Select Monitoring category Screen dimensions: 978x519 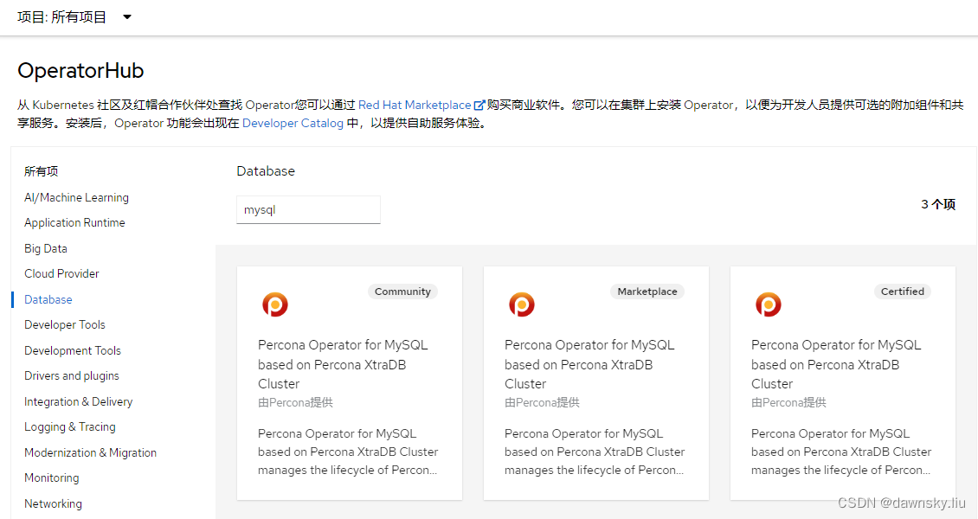(x=51, y=477)
